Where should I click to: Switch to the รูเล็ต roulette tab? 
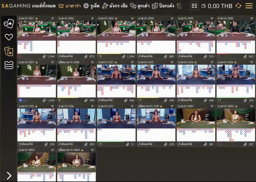tap(91, 6)
